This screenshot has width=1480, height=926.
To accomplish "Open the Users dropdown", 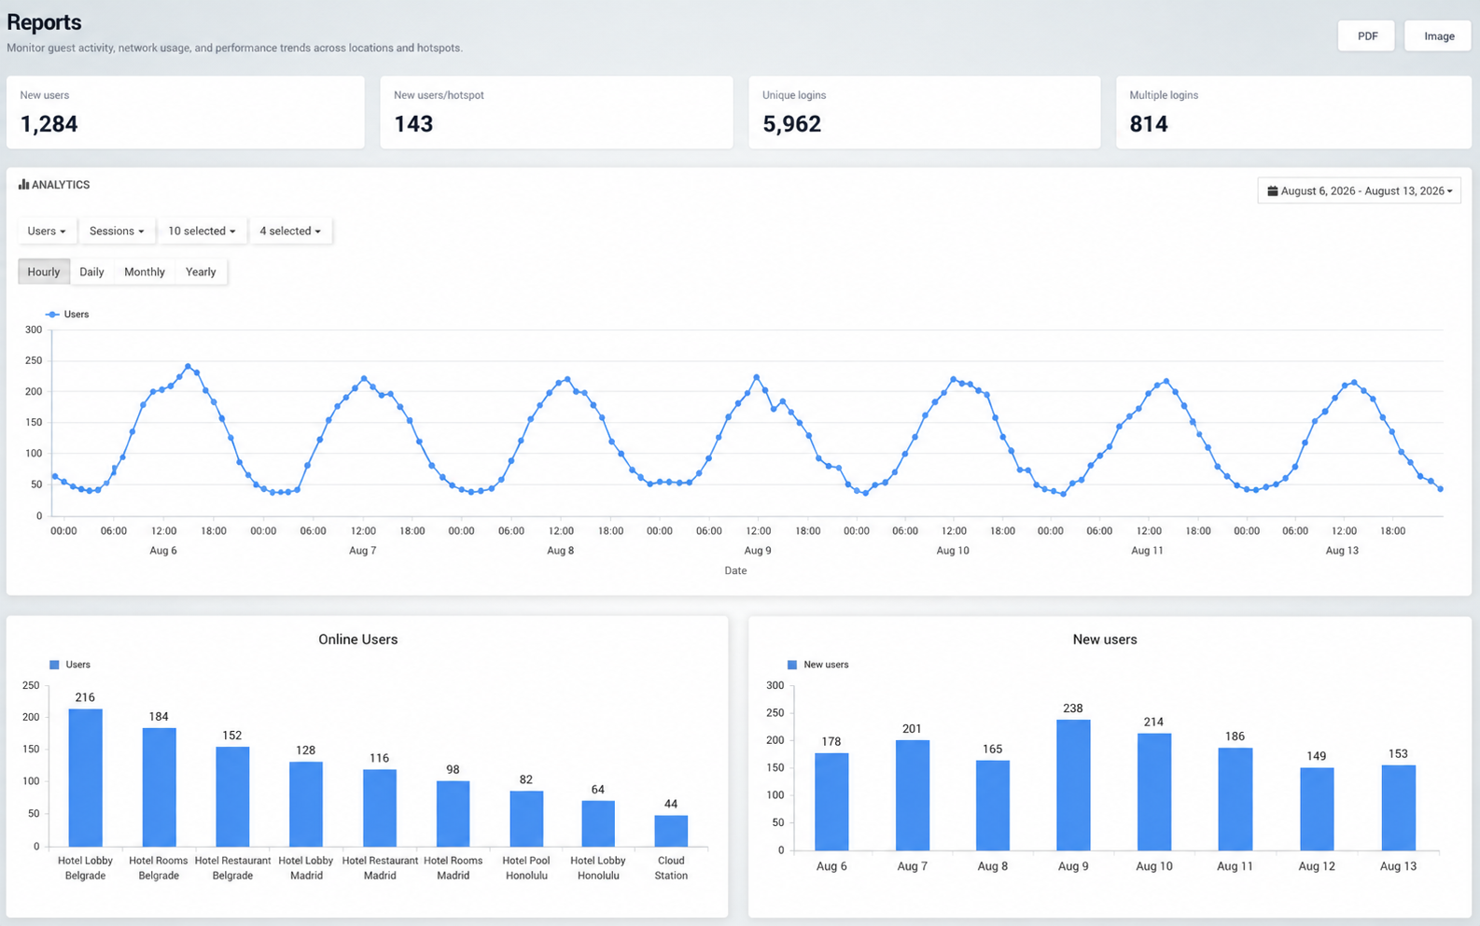I will pyautogui.click(x=47, y=231).
